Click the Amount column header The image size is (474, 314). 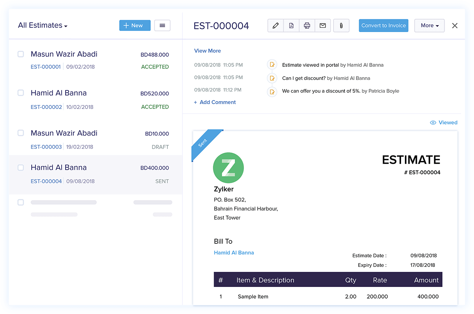[x=426, y=280]
